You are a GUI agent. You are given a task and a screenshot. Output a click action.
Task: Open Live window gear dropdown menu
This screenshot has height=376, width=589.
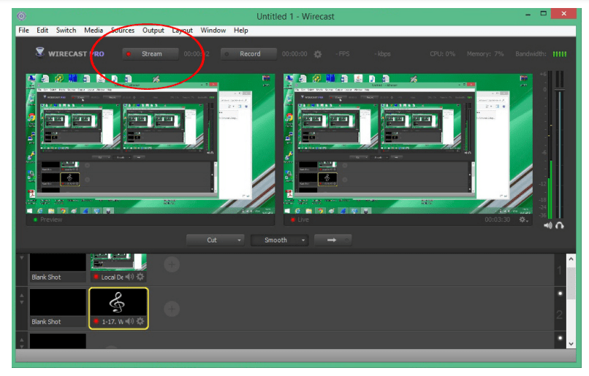[x=524, y=220]
